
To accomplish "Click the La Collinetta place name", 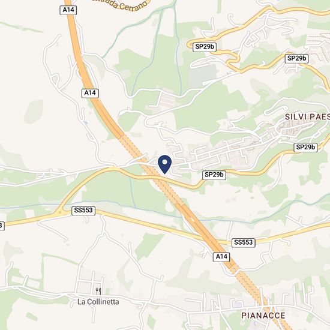I will 98,302.
